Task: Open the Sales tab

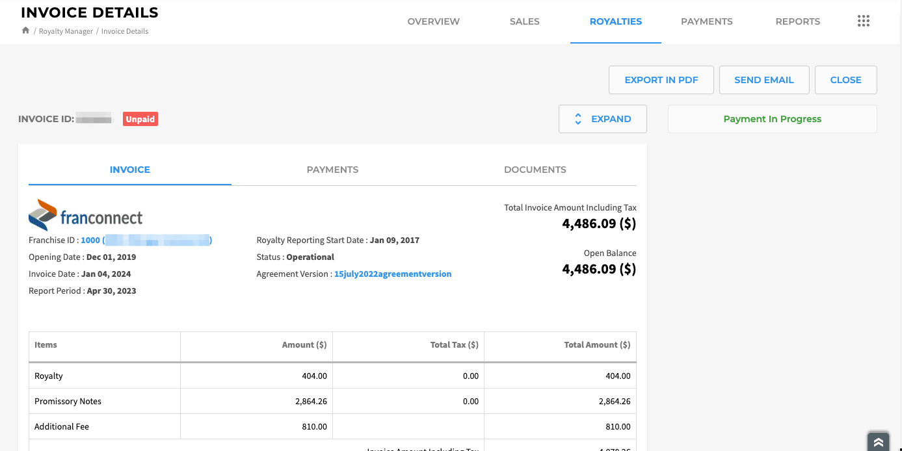Action: pyautogui.click(x=525, y=21)
